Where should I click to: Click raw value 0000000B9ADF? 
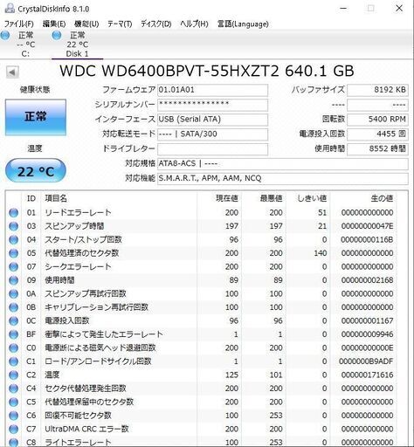pyautogui.click(x=366, y=361)
